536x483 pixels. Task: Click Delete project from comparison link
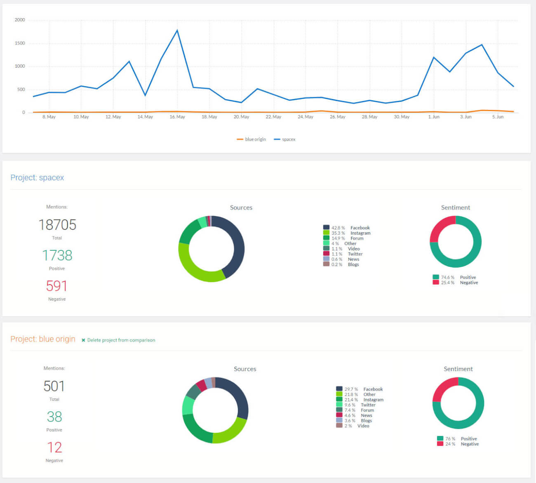[x=121, y=340]
